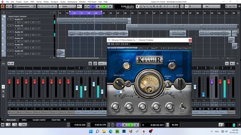This screenshot has width=241, height=135.
Task: Click the Load button in Waves toolbar
Action: click(x=180, y=48)
